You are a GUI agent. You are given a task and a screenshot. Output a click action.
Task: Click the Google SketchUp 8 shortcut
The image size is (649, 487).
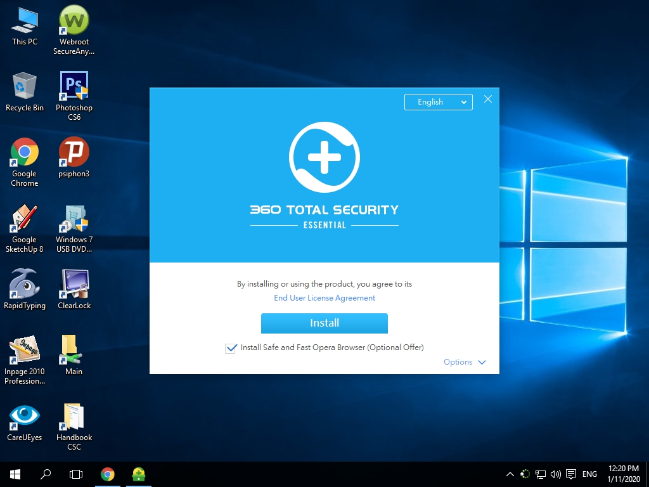[x=25, y=228]
